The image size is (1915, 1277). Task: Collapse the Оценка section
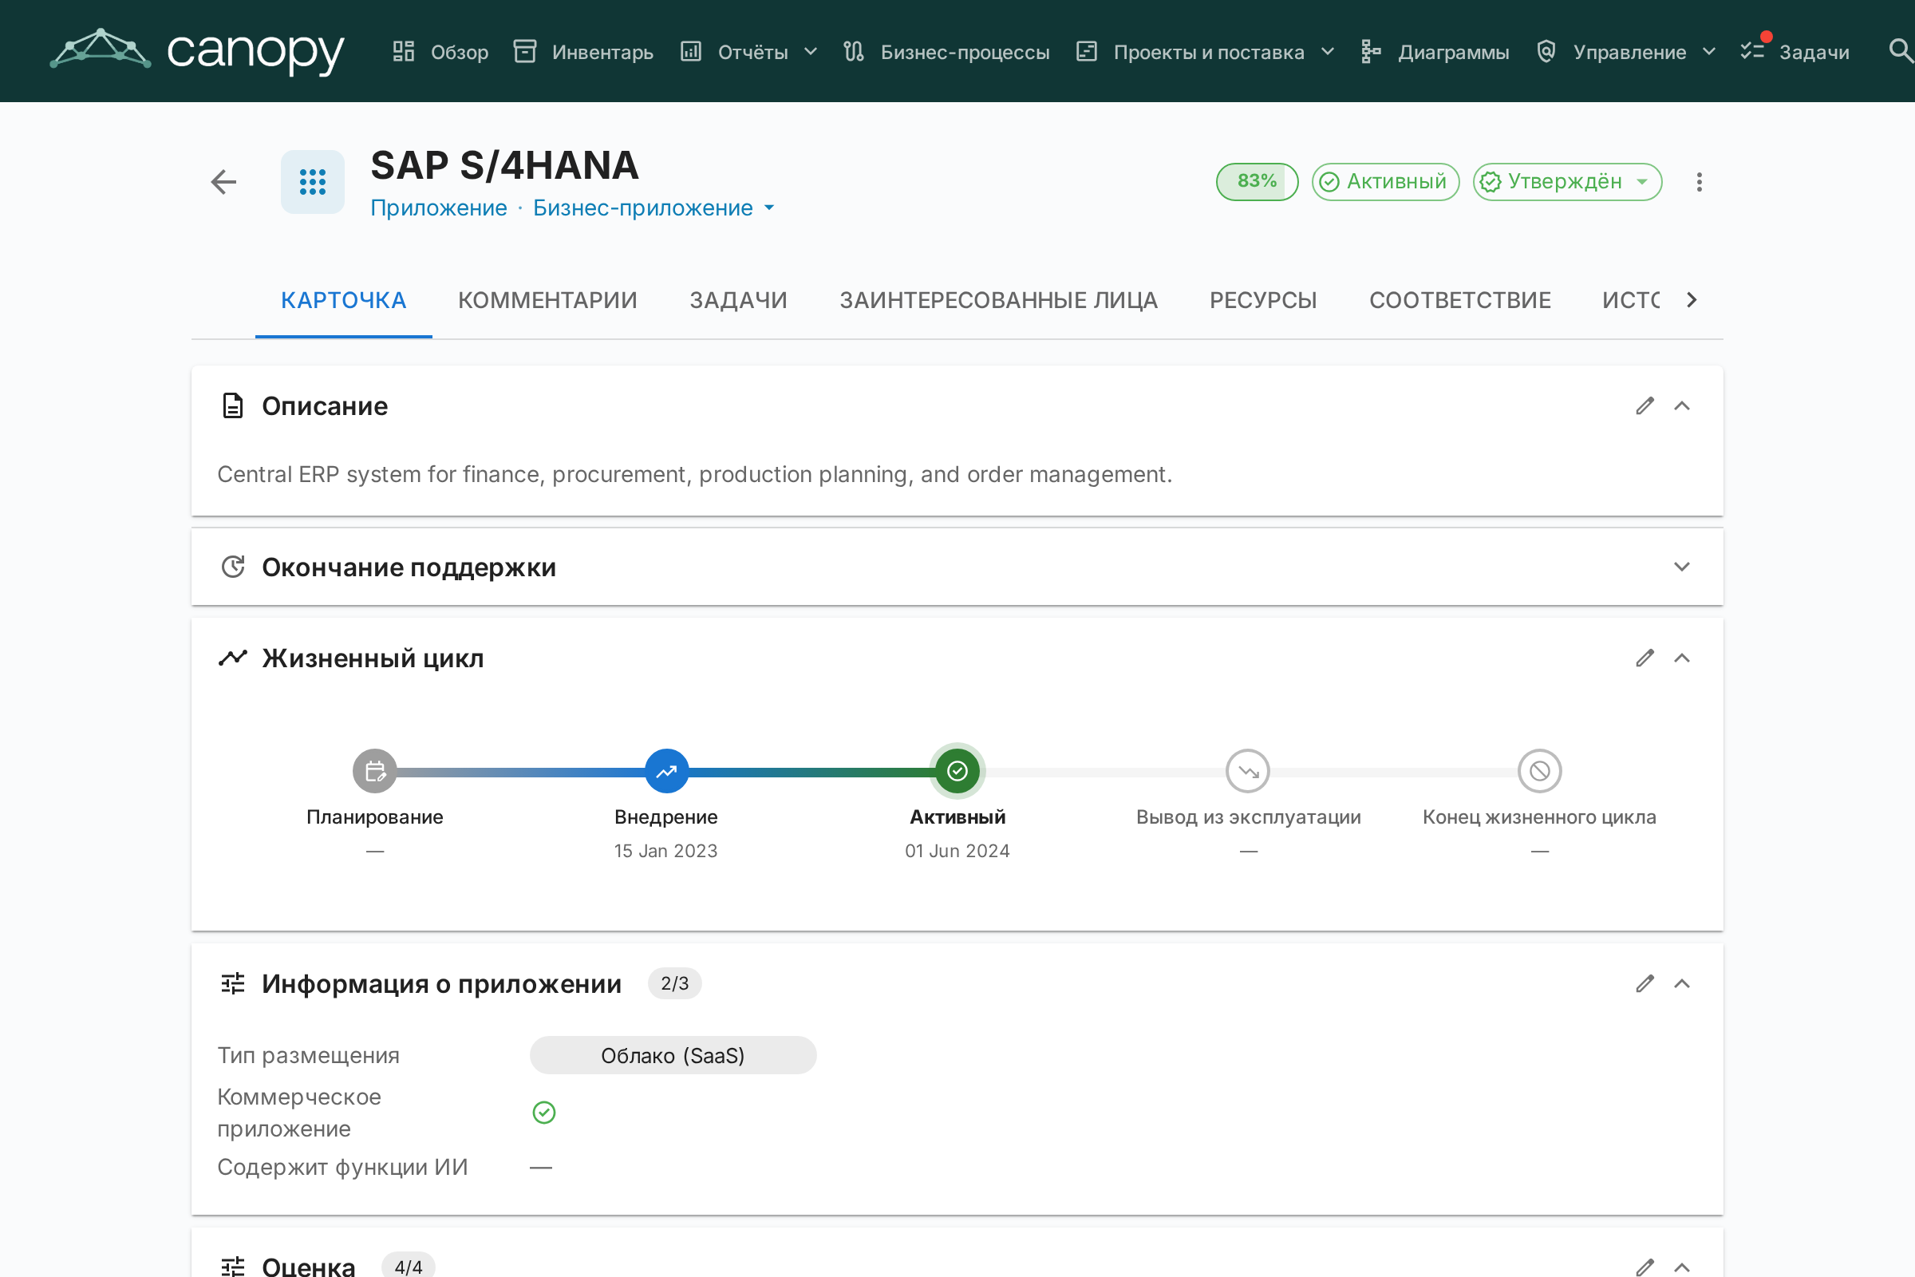tap(1682, 1267)
